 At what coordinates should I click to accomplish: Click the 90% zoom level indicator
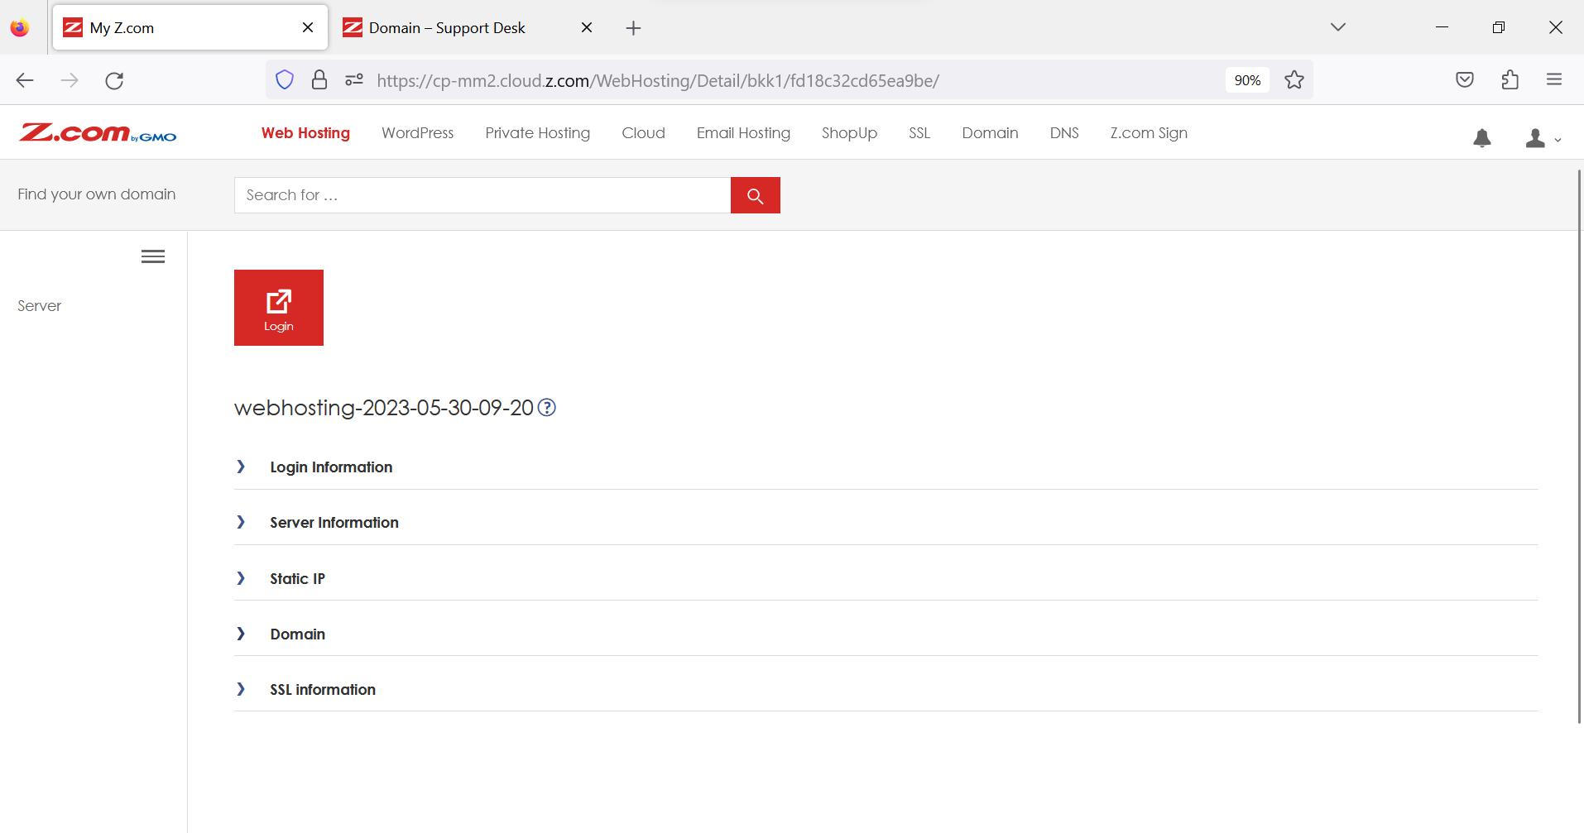[1246, 79]
